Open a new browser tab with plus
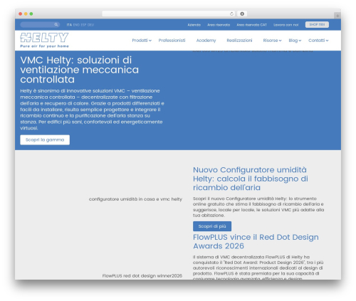 coord(337,16)
